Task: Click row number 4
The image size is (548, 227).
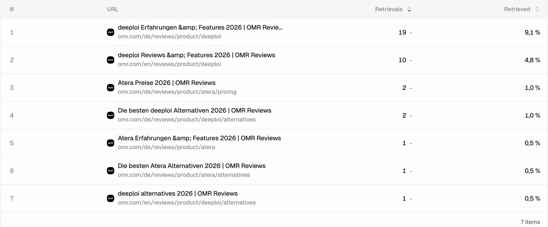Action: [x=12, y=116]
